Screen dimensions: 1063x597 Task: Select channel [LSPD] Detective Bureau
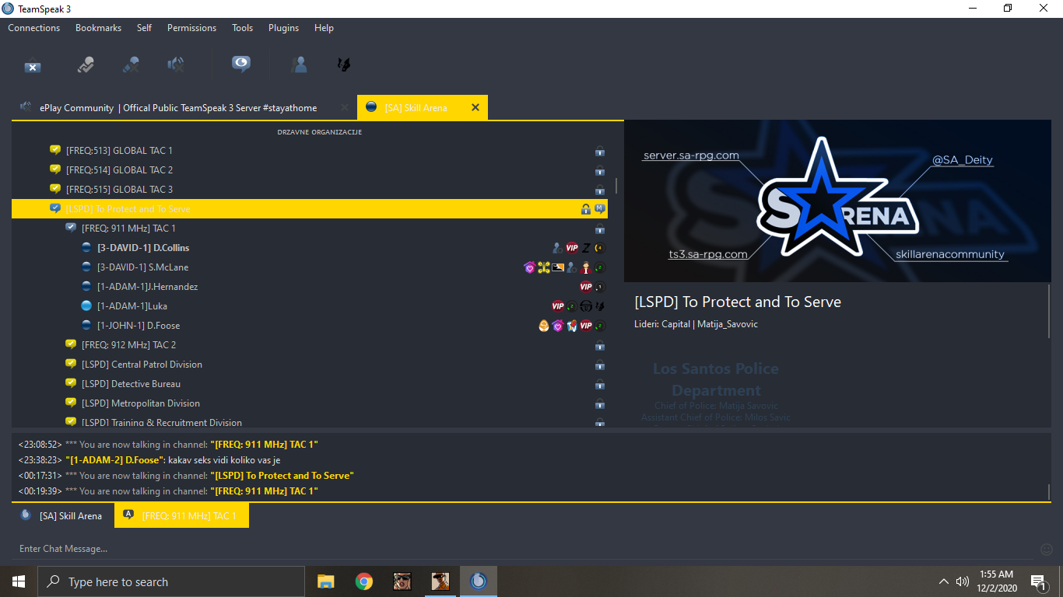(x=131, y=383)
